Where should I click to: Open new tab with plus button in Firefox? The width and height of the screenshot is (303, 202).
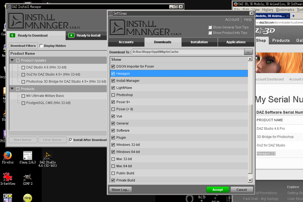tap(293, 16)
